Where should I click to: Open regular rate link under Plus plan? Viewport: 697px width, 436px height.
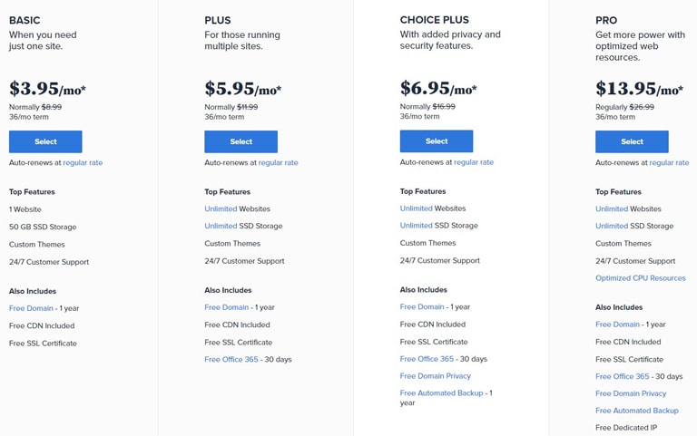[279, 162]
